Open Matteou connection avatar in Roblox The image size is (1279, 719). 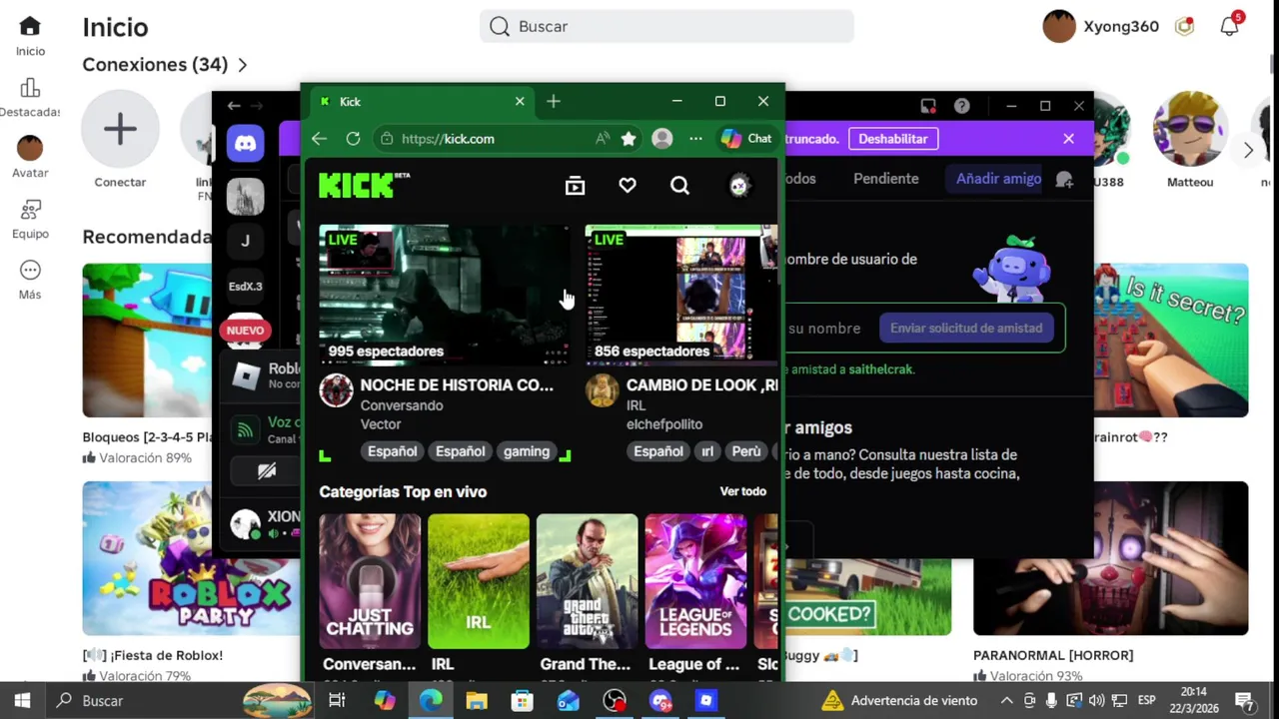(1190, 129)
